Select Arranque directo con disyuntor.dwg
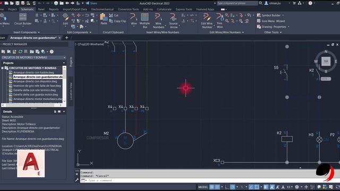This screenshot has height=191, width=340. [35, 81]
